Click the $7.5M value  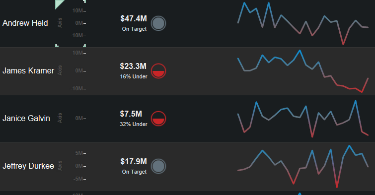point(131,114)
